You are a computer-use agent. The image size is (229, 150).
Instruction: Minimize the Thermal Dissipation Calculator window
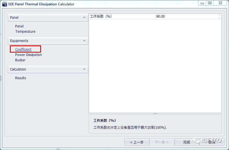coord(202,3)
